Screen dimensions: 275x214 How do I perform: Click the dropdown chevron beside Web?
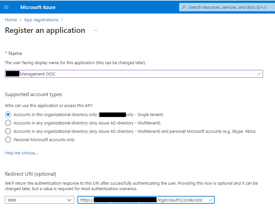coord(69,200)
